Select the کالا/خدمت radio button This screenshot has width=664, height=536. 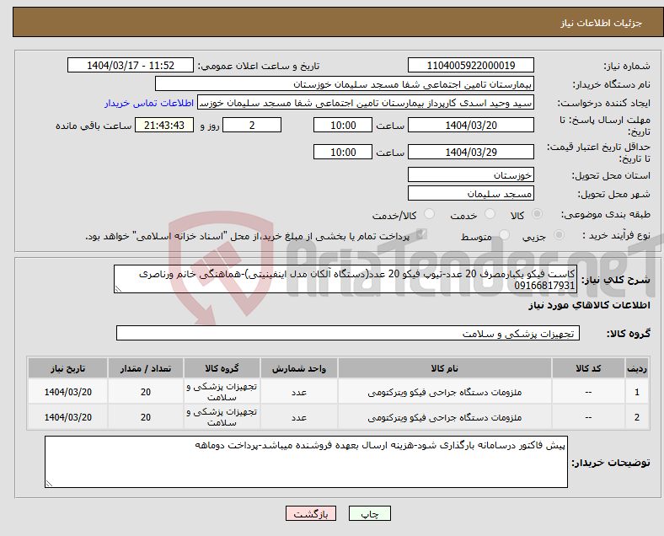pyautogui.click(x=430, y=214)
